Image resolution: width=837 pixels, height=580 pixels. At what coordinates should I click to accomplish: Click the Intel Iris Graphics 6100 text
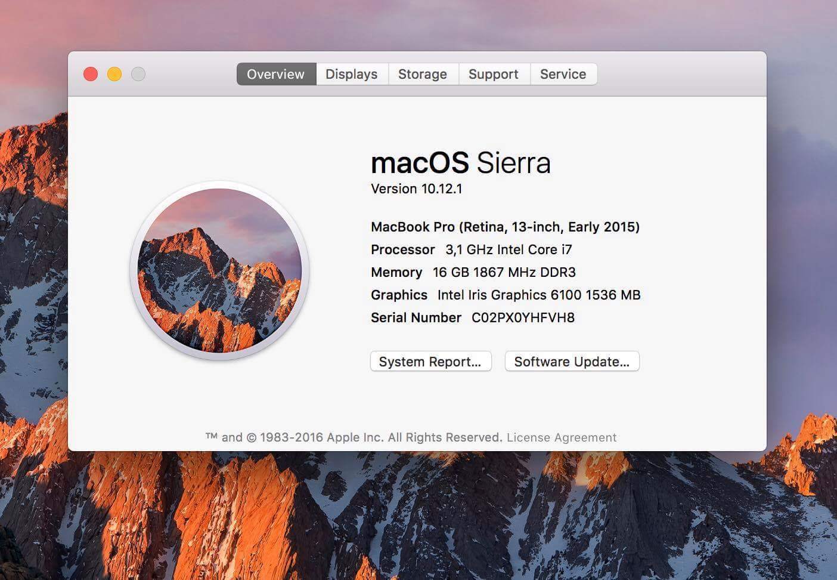(x=539, y=295)
